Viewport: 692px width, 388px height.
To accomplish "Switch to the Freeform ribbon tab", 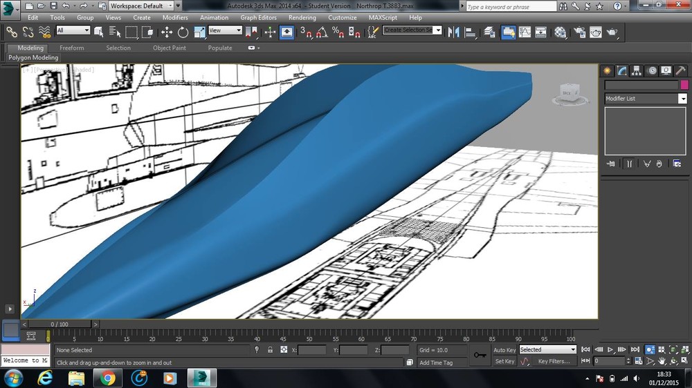I will [72, 48].
